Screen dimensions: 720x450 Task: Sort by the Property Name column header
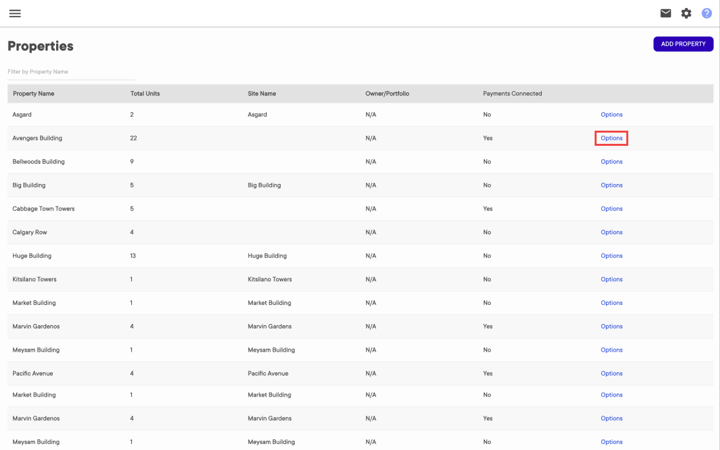pos(33,93)
